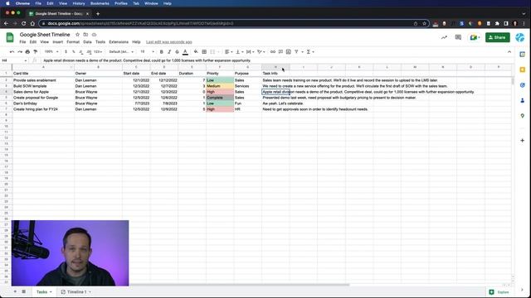Star the Google Sheet Timeline document
Viewport: 531px width, 298px height.
pos(77,35)
